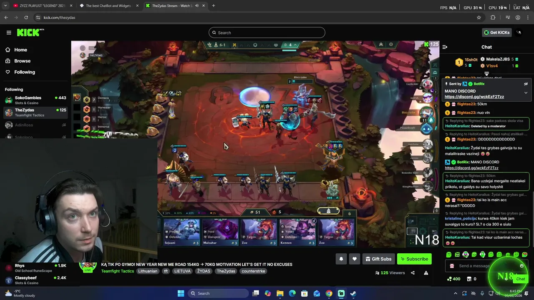Image resolution: width=534 pixels, height=300 pixels.
Task: Open the 1Ssh0t top gifter profile
Action: click(471, 60)
